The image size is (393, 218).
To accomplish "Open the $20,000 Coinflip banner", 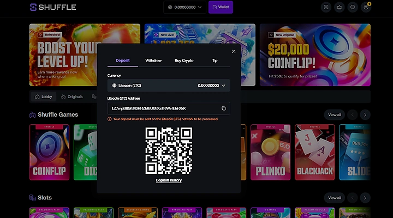I will [315, 55].
